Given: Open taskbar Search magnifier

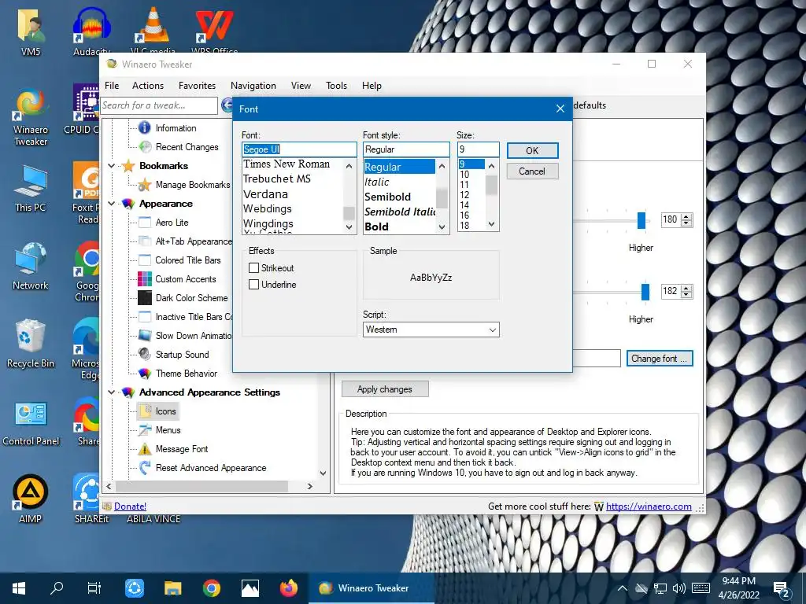Looking at the screenshot, I should (x=57, y=587).
